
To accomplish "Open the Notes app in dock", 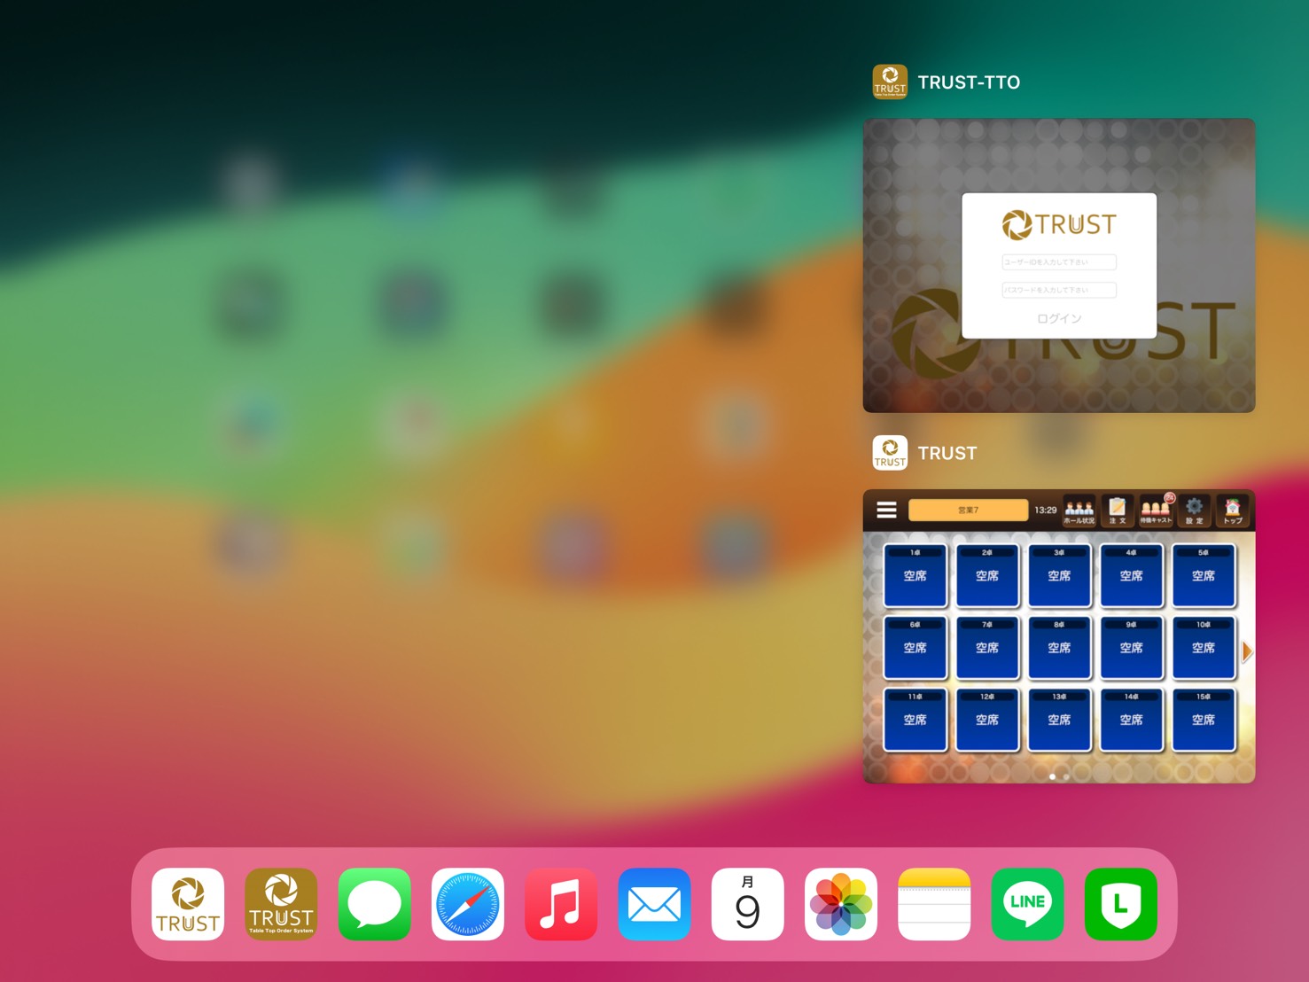I will click(x=934, y=904).
